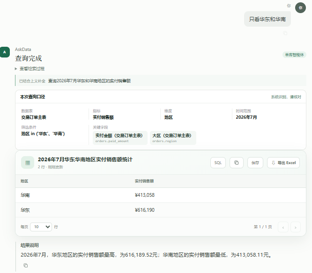
Task: Click the ¥413,058 value cell
Action: tap(145, 195)
